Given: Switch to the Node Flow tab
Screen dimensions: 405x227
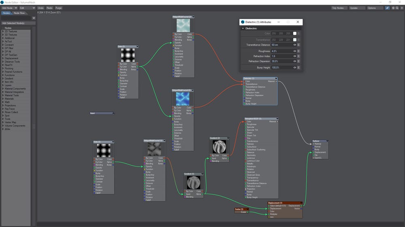Looking at the screenshot, I should (x=19, y=13).
